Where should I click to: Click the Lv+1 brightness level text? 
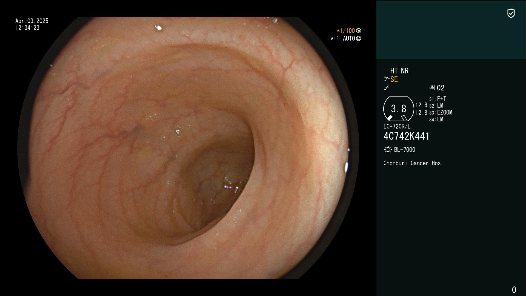tap(333, 38)
